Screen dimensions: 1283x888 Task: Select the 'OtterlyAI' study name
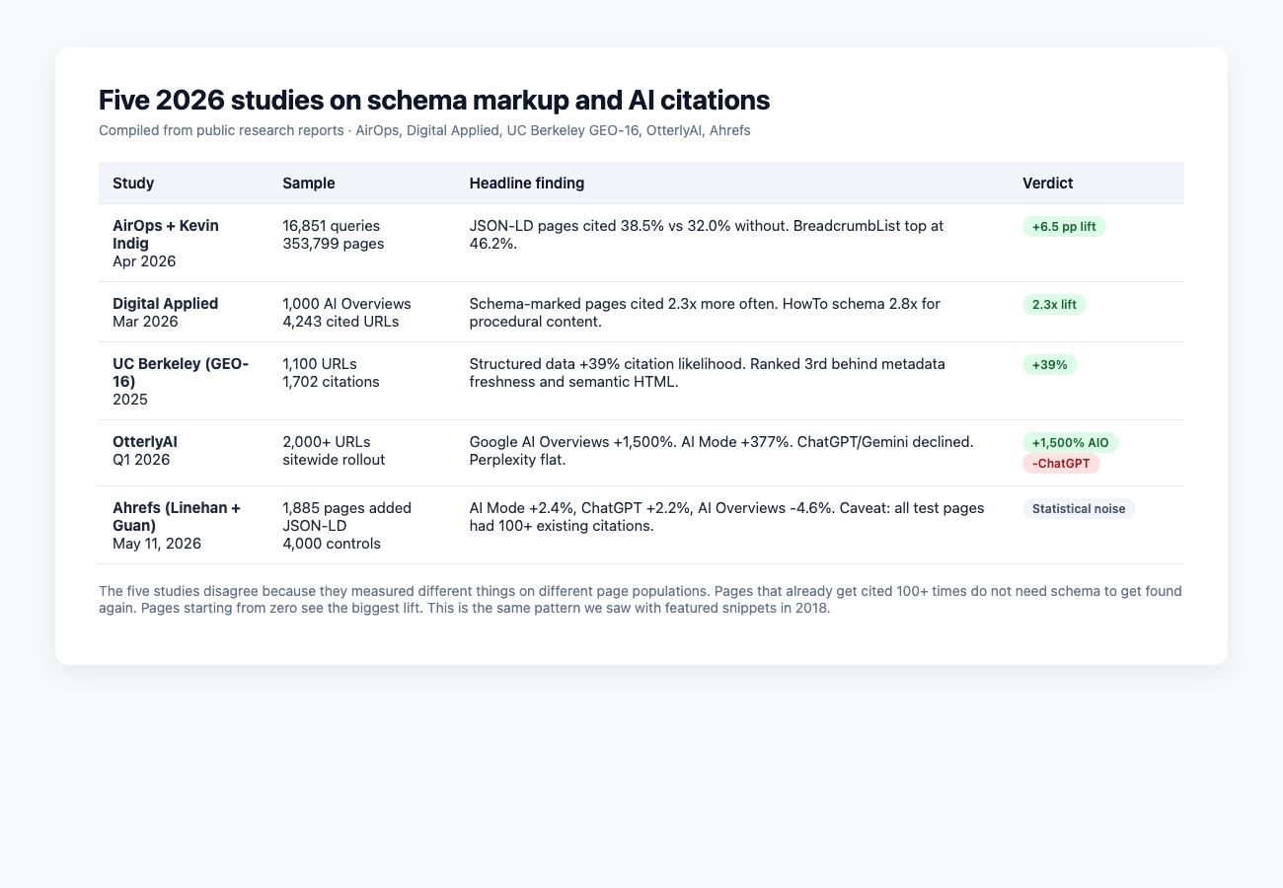[145, 441]
